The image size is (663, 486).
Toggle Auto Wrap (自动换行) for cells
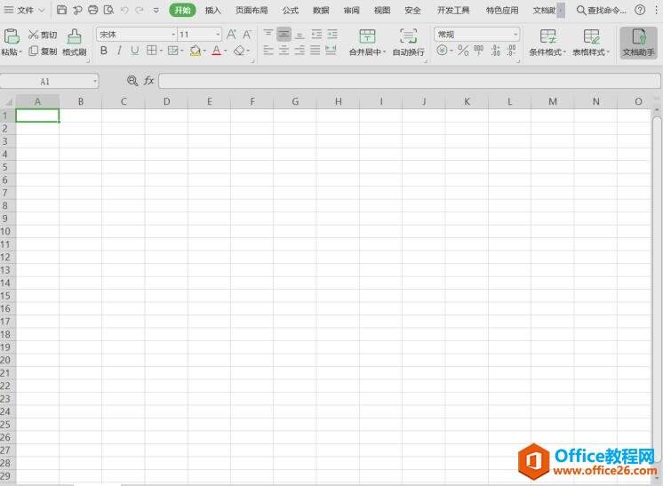(408, 43)
